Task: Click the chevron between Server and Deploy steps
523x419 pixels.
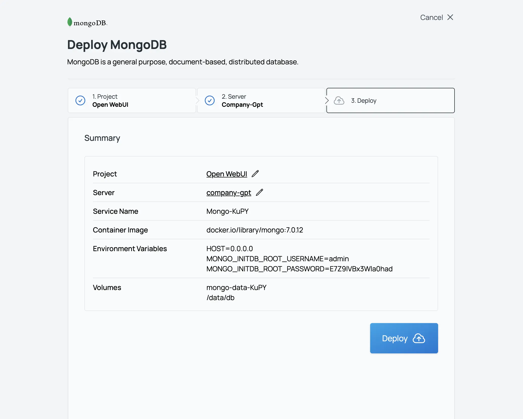Action: (327, 100)
